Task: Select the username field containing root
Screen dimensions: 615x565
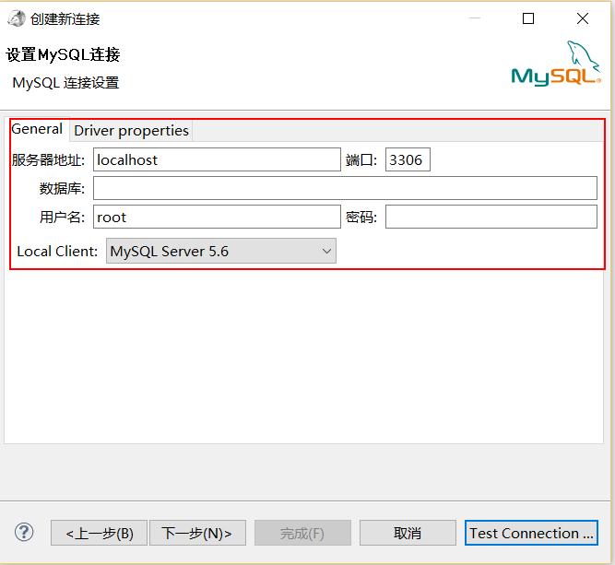Action: (x=217, y=217)
